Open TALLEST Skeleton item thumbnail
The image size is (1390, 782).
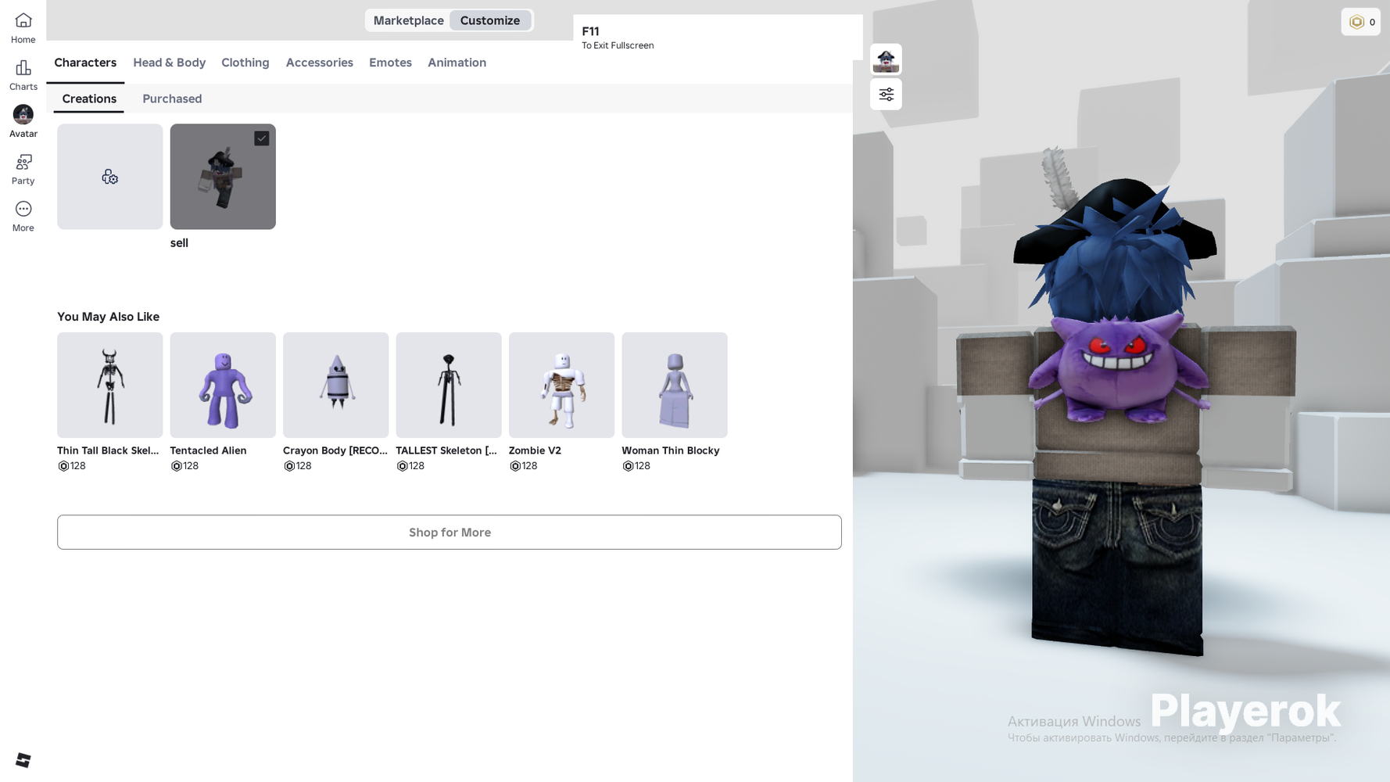(449, 386)
